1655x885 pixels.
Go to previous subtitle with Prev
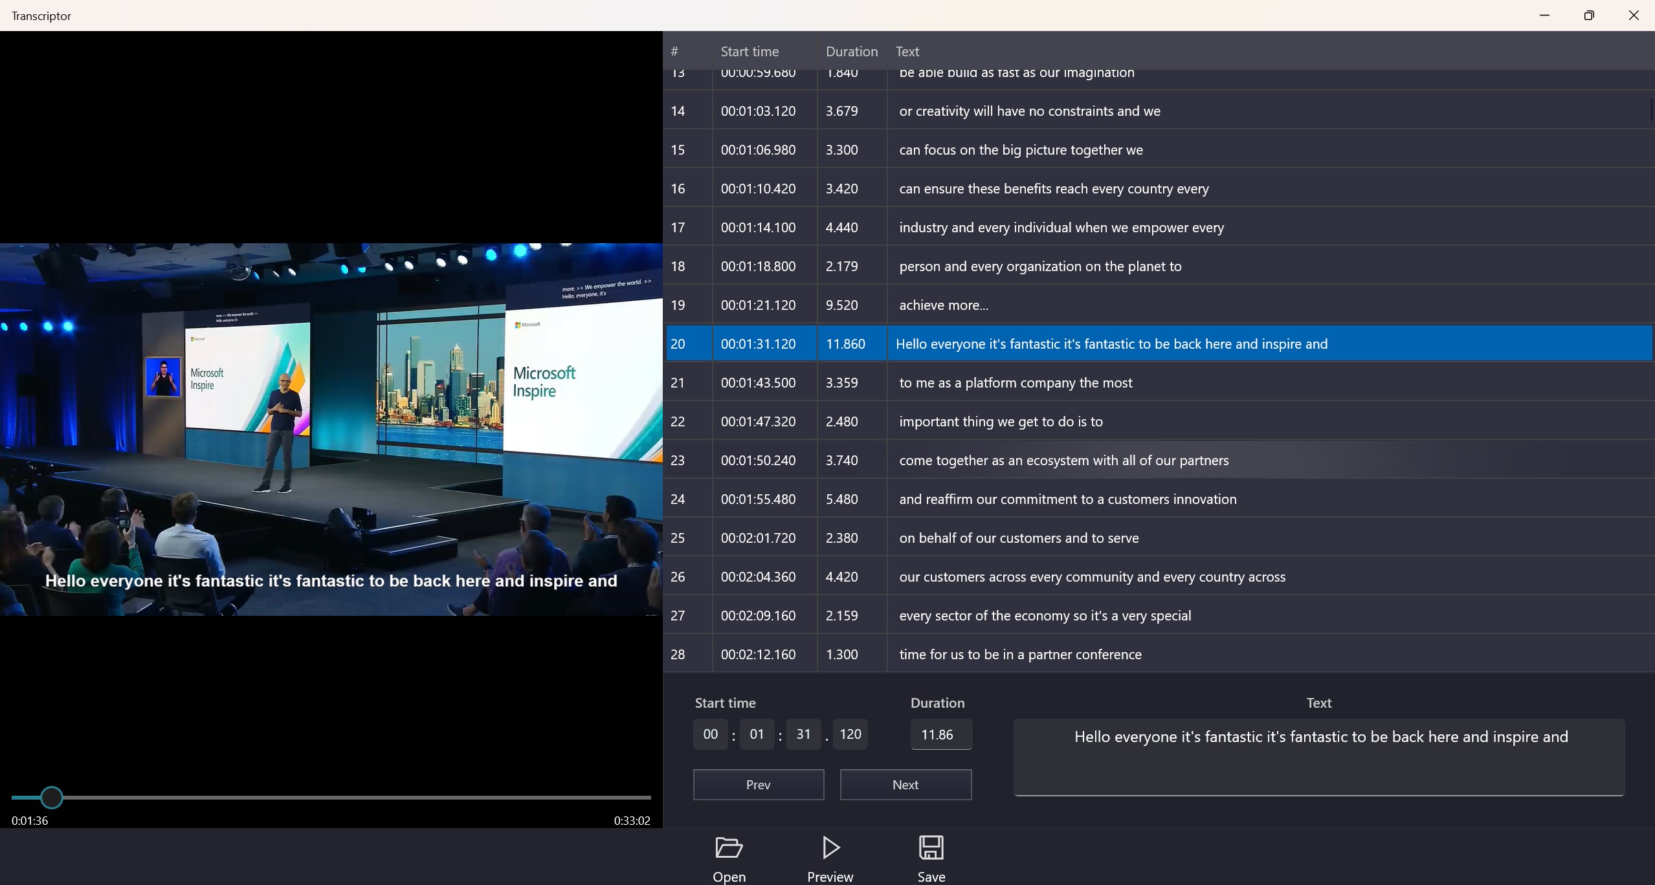click(x=758, y=785)
